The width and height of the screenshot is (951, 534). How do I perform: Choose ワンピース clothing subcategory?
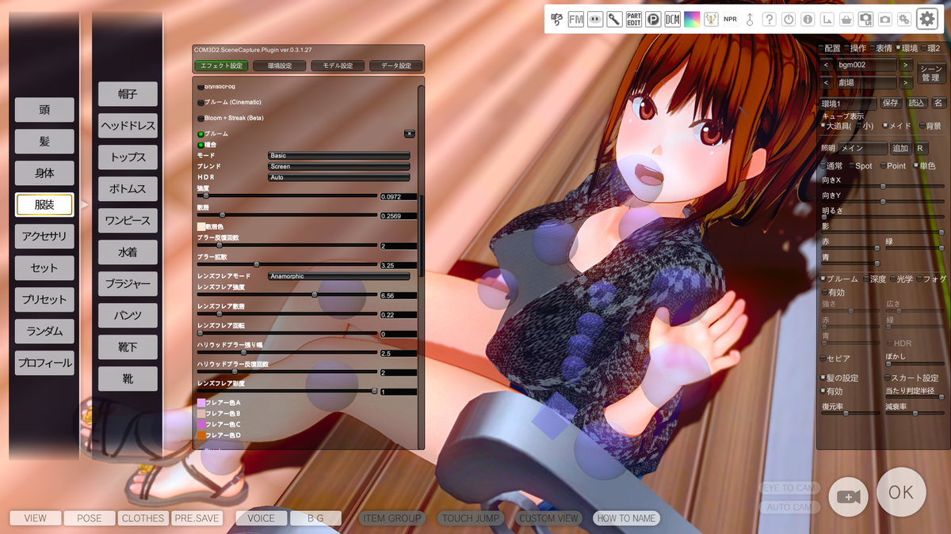coord(128,221)
